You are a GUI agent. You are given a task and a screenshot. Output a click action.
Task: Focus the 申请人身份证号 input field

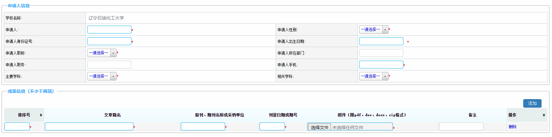(x=109, y=41)
